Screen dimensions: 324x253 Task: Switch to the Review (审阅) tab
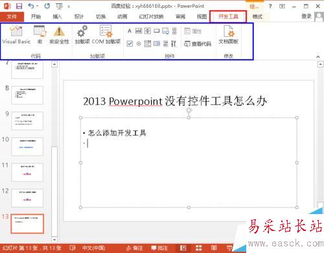[x=180, y=17]
